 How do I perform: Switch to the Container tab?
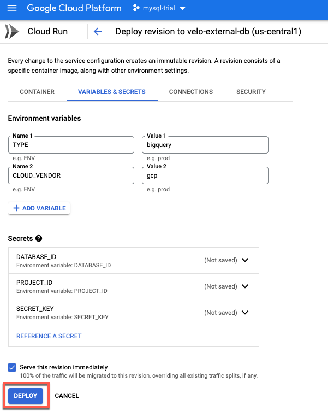(37, 92)
